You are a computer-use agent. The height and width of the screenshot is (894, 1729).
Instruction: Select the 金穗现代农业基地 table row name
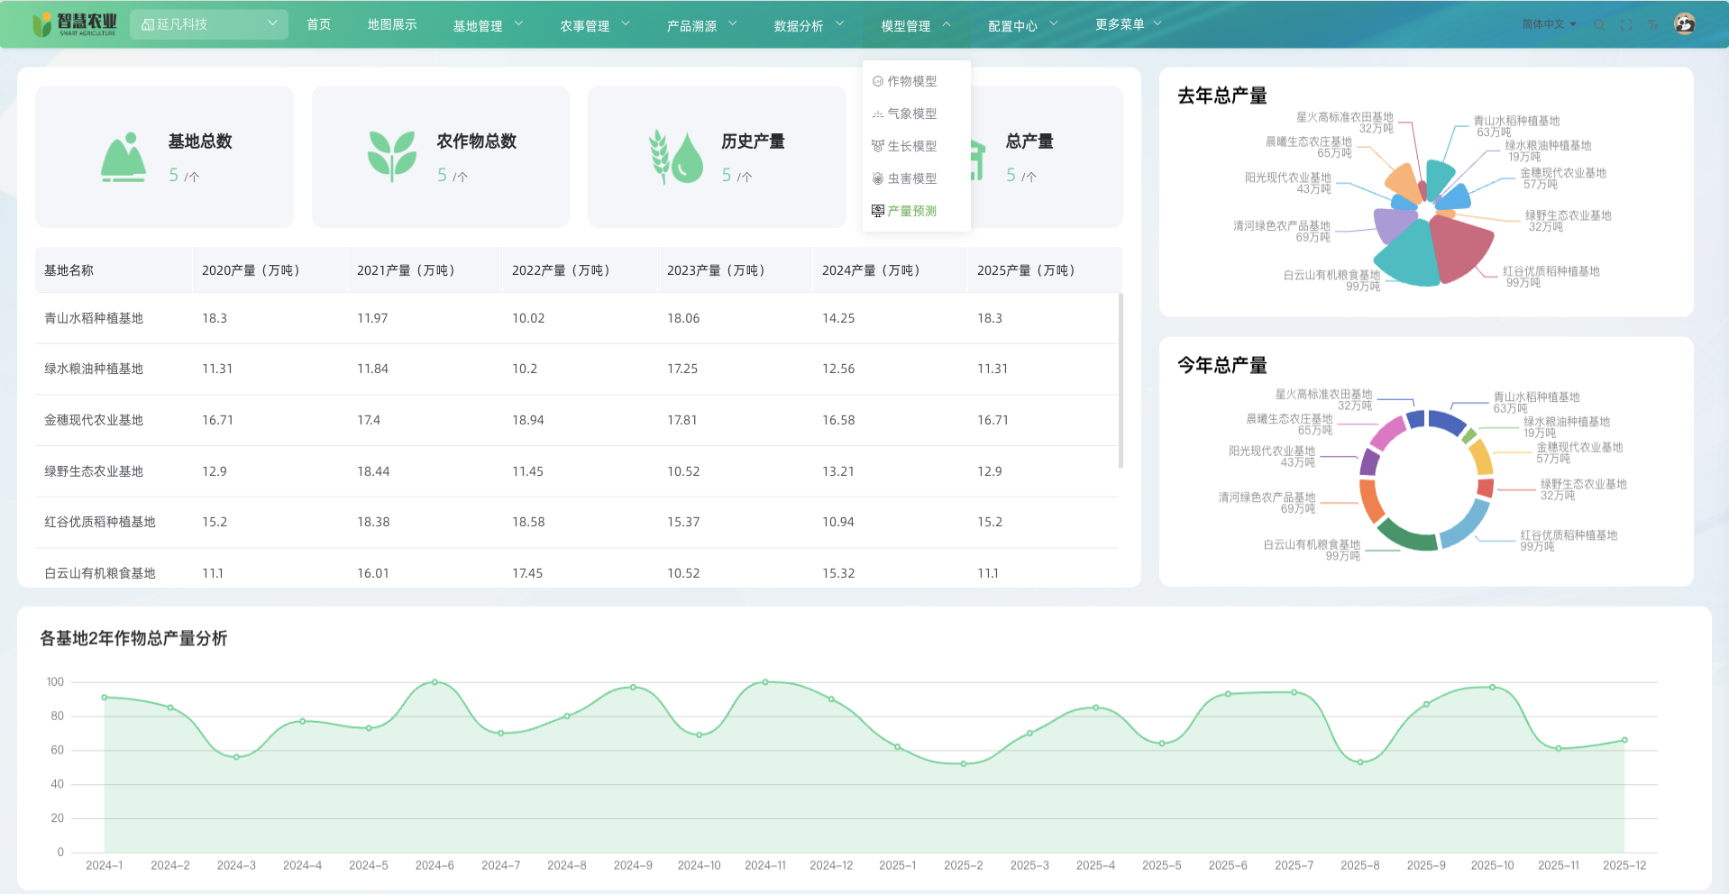pyautogui.click(x=94, y=420)
